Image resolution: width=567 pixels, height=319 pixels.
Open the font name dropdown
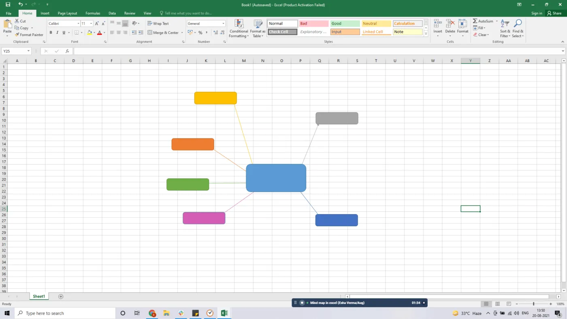tap(79, 23)
